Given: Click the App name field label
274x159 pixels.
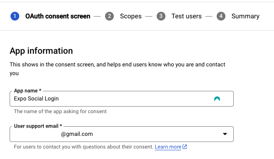Looking at the screenshot, I should coord(28,91).
